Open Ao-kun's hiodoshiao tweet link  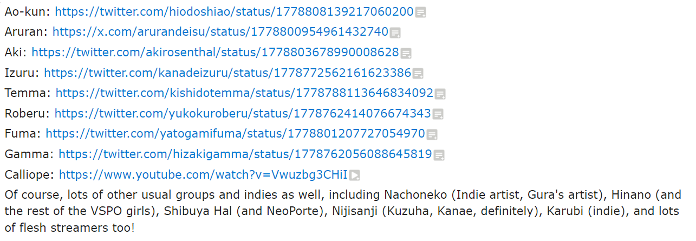point(235,11)
